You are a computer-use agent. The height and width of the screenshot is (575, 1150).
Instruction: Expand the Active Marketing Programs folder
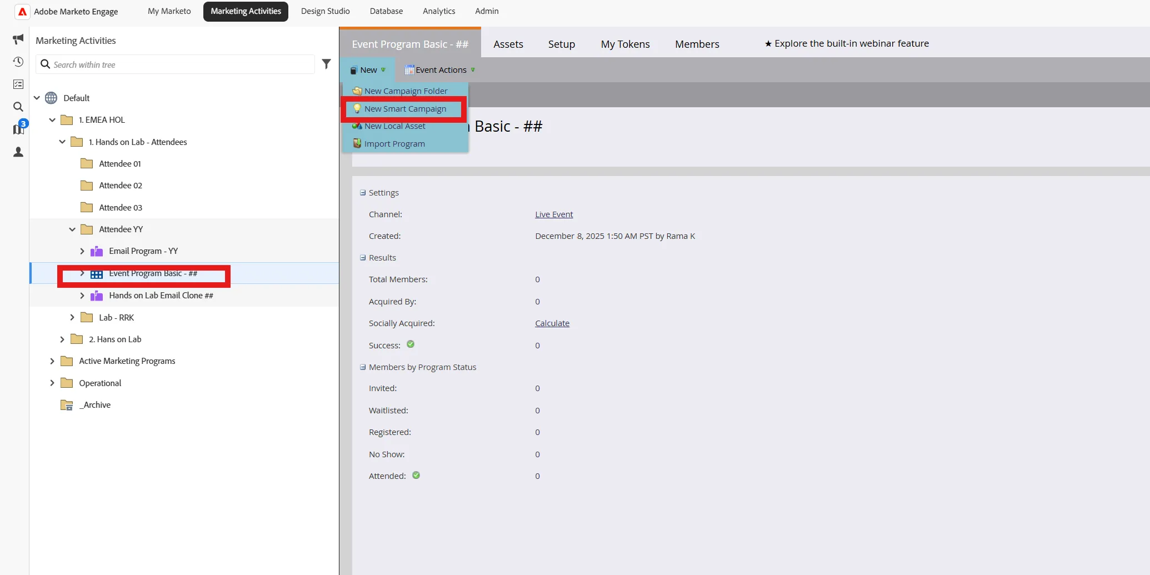[x=52, y=361]
